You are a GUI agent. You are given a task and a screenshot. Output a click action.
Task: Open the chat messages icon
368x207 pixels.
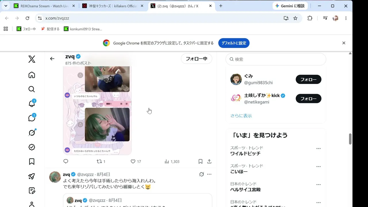click(32, 118)
